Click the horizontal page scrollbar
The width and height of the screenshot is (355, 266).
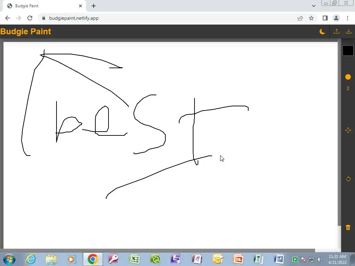pyautogui.click(x=158, y=250)
